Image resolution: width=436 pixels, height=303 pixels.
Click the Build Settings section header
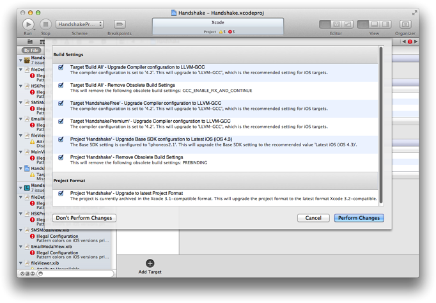click(215, 55)
